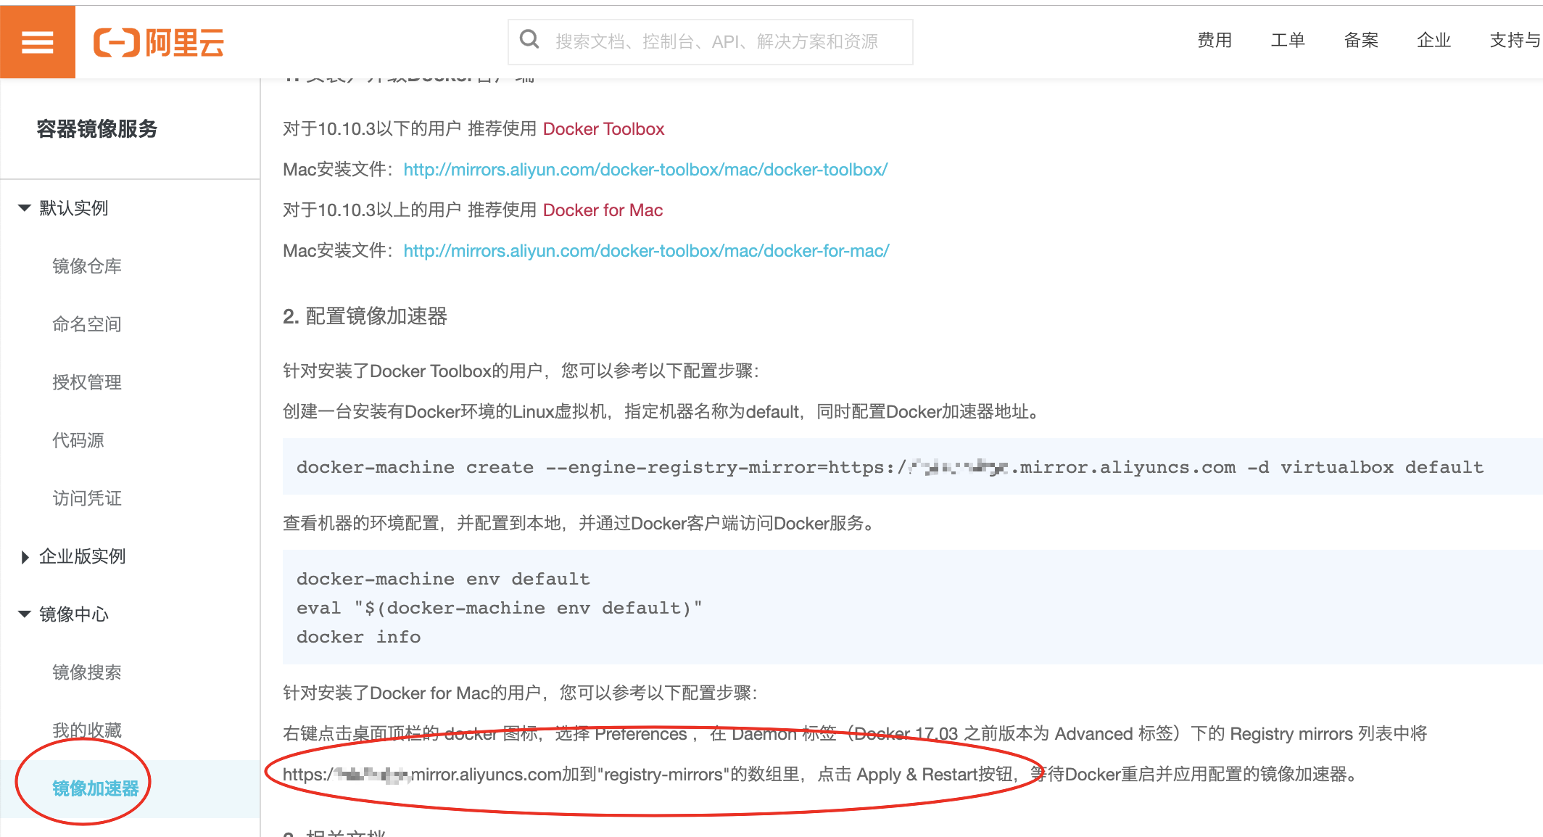1543x837 pixels.
Task: Open the 费用 top menu item
Action: tap(1215, 41)
